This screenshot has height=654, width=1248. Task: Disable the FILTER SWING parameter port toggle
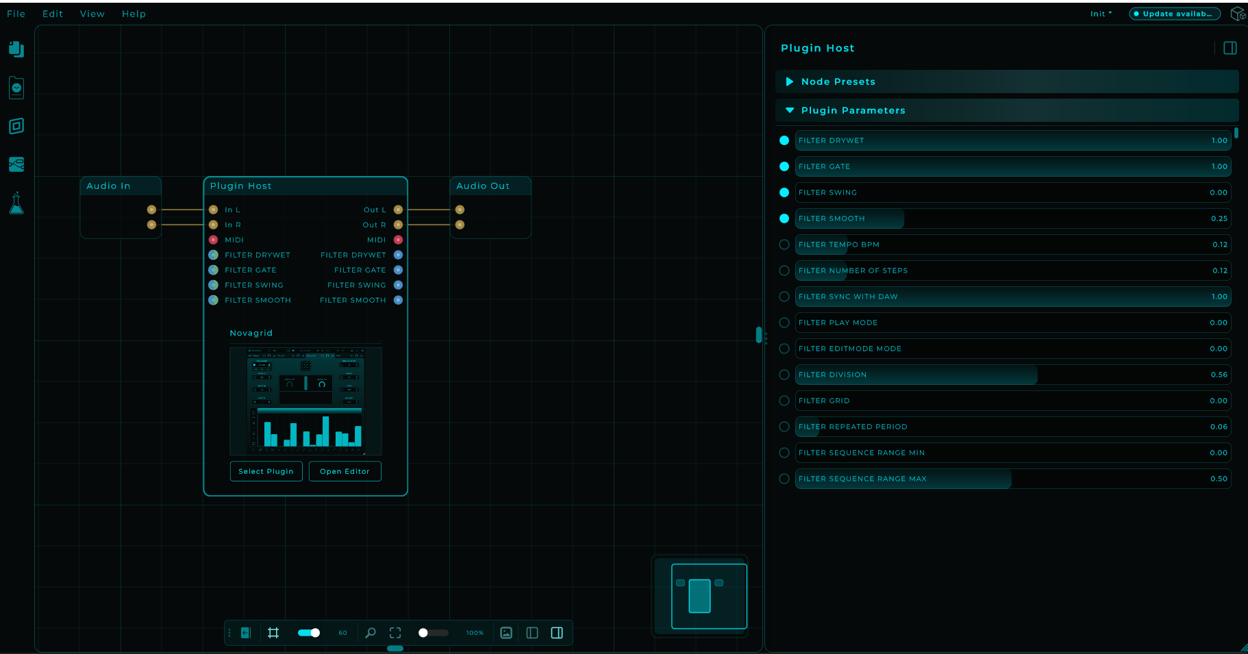point(784,192)
